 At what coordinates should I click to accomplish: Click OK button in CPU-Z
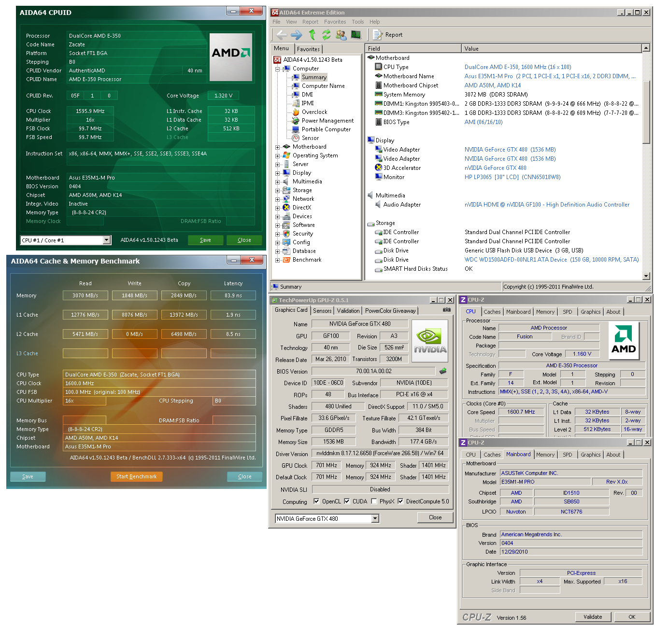click(x=632, y=617)
